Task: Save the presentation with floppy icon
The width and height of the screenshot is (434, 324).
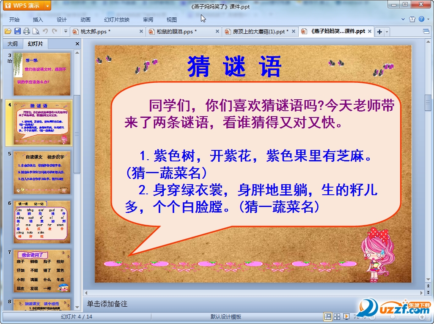Action: tap(17, 31)
